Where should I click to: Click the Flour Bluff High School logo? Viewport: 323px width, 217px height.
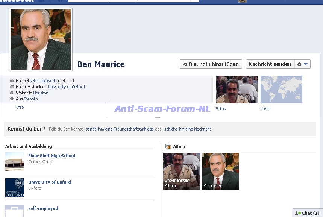(x=15, y=161)
